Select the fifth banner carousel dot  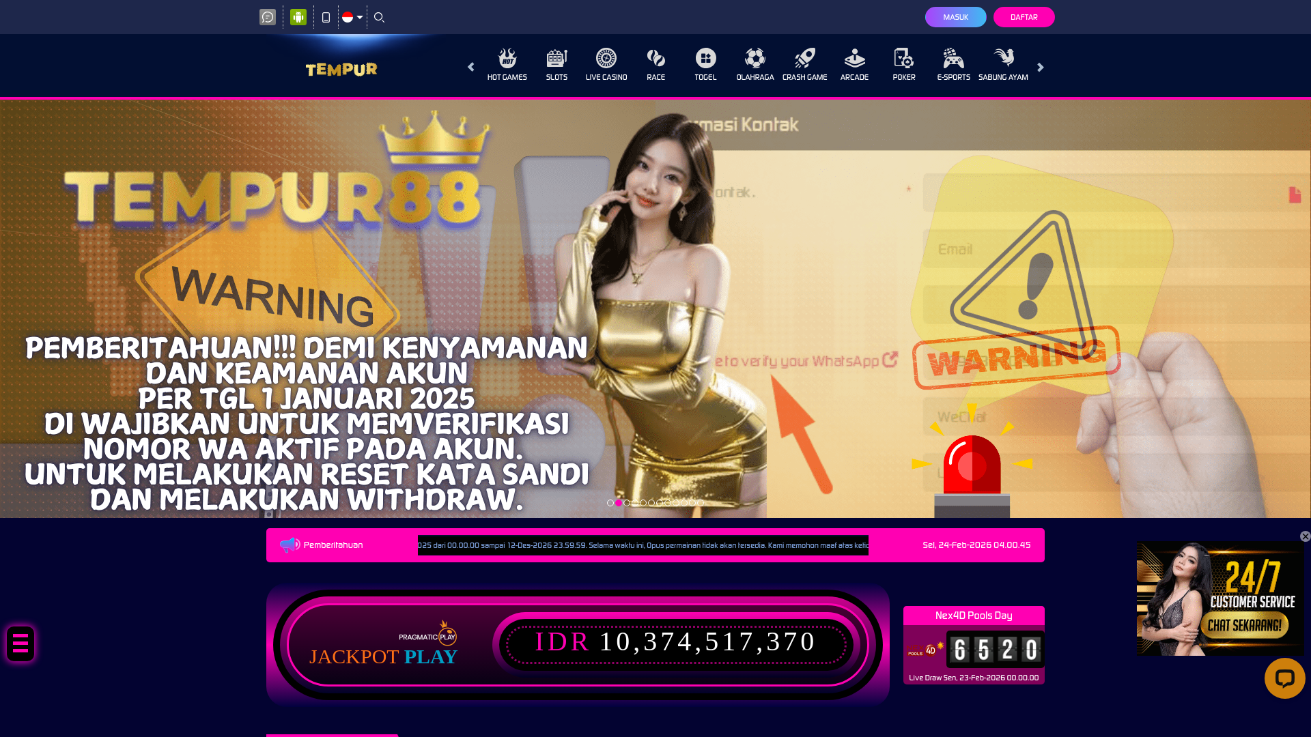click(x=643, y=503)
